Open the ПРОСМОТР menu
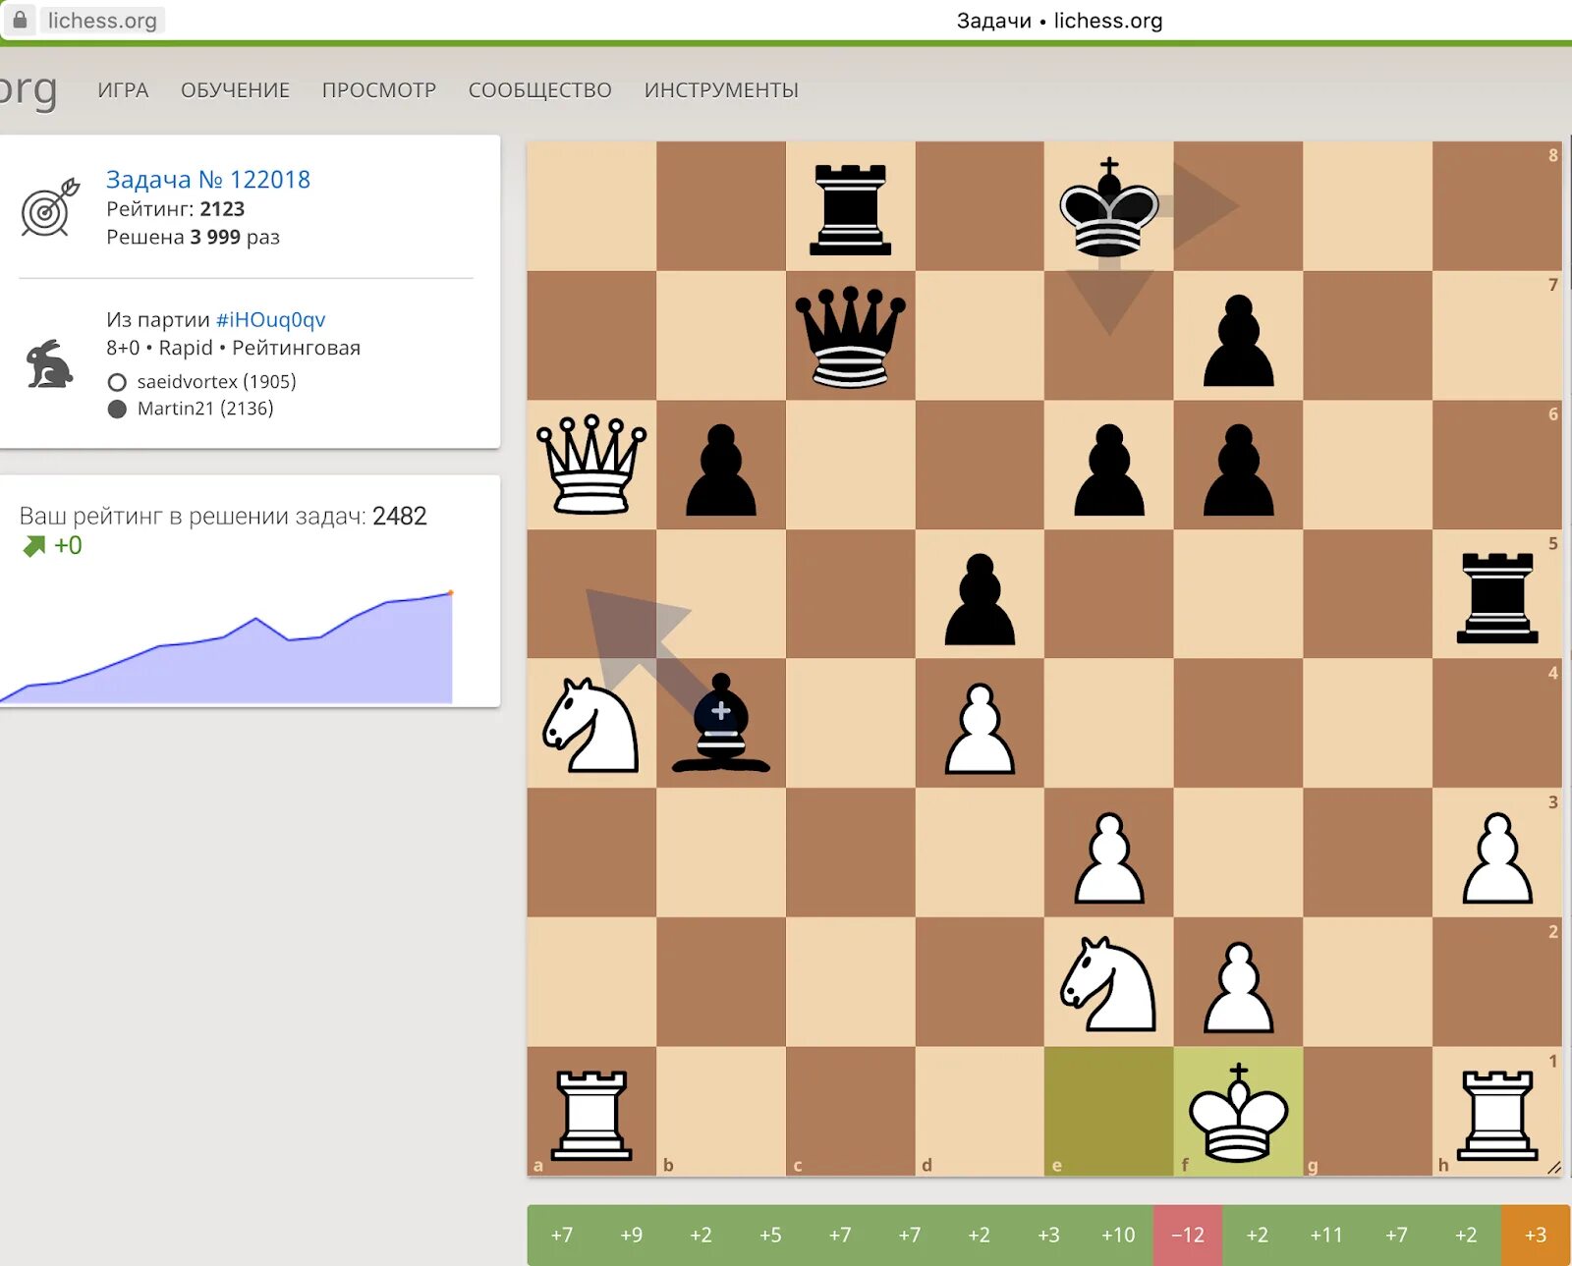 point(379,90)
